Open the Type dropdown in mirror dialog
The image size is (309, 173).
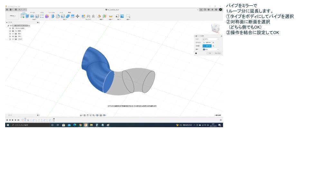(211, 39)
